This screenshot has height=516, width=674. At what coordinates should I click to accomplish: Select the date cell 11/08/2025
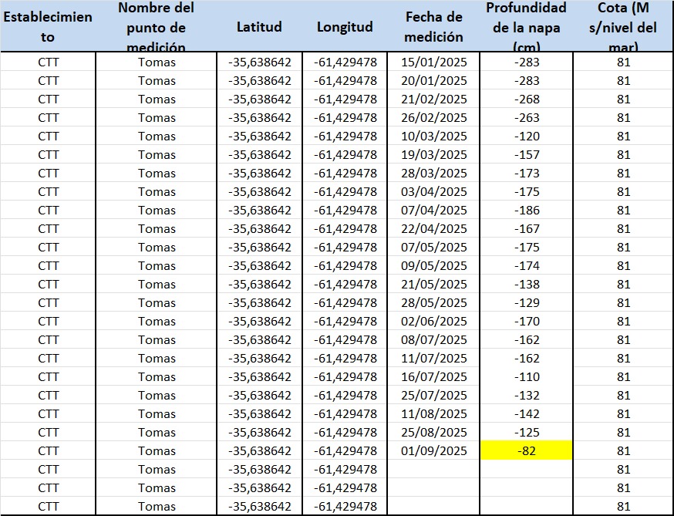point(433,413)
